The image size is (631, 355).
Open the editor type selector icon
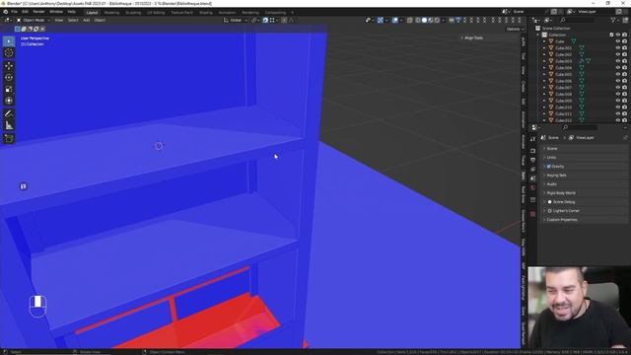8,20
